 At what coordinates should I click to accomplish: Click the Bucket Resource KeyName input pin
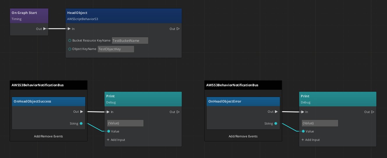(70, 40)
